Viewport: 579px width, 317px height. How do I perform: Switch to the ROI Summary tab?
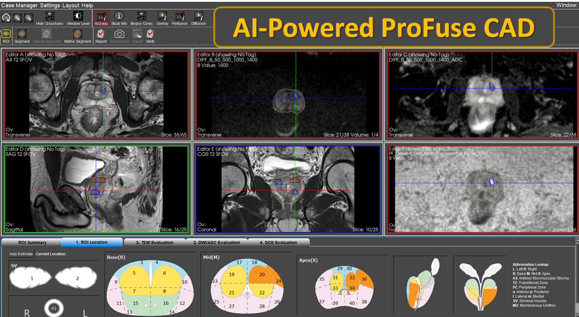(32, 243)
